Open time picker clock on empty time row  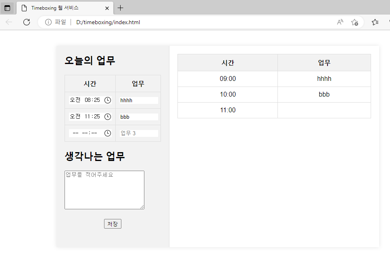tap(107, 133)
